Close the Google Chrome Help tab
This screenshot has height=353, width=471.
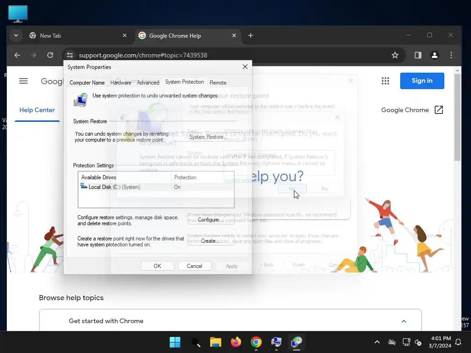234,35
